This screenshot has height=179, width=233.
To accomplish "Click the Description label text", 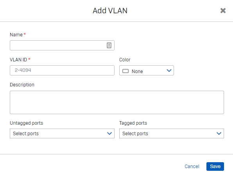I will click(22, 85).
